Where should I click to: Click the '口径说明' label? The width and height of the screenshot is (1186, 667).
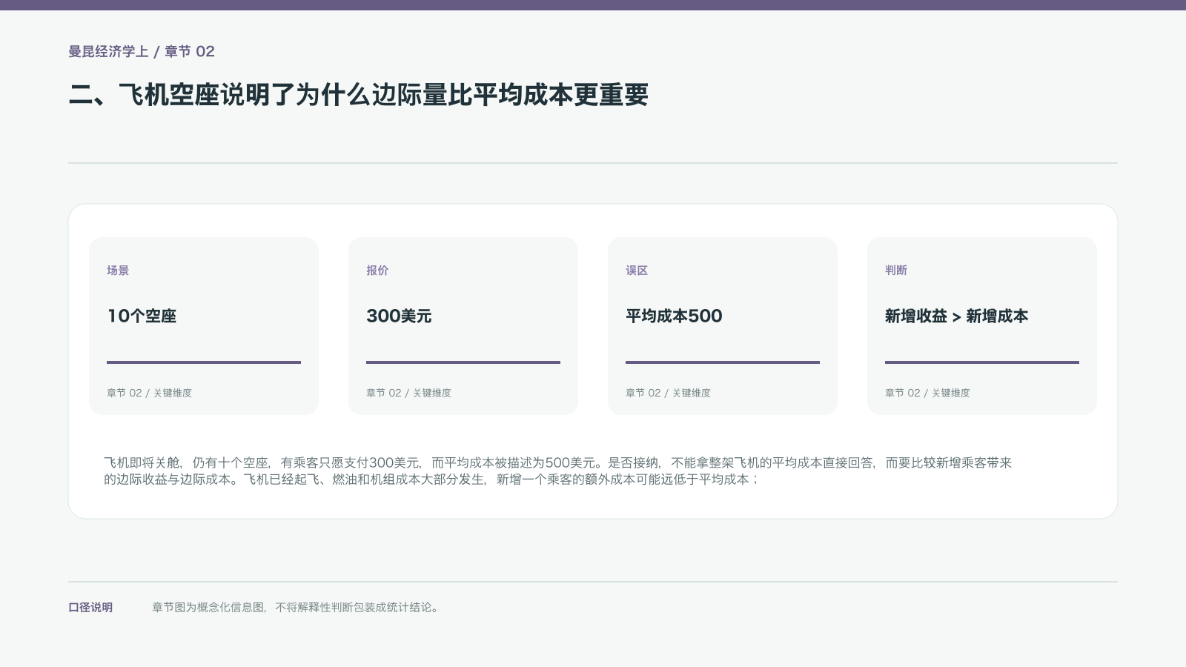click(90, 607)
